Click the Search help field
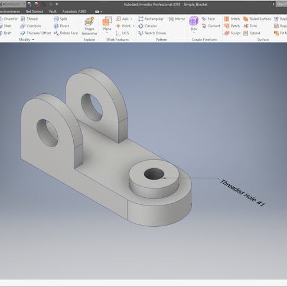 pyautogui.click(x=281, y=4)
